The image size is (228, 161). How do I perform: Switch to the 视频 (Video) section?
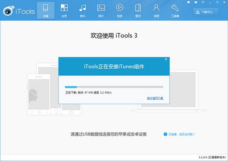tap(119, 11)
